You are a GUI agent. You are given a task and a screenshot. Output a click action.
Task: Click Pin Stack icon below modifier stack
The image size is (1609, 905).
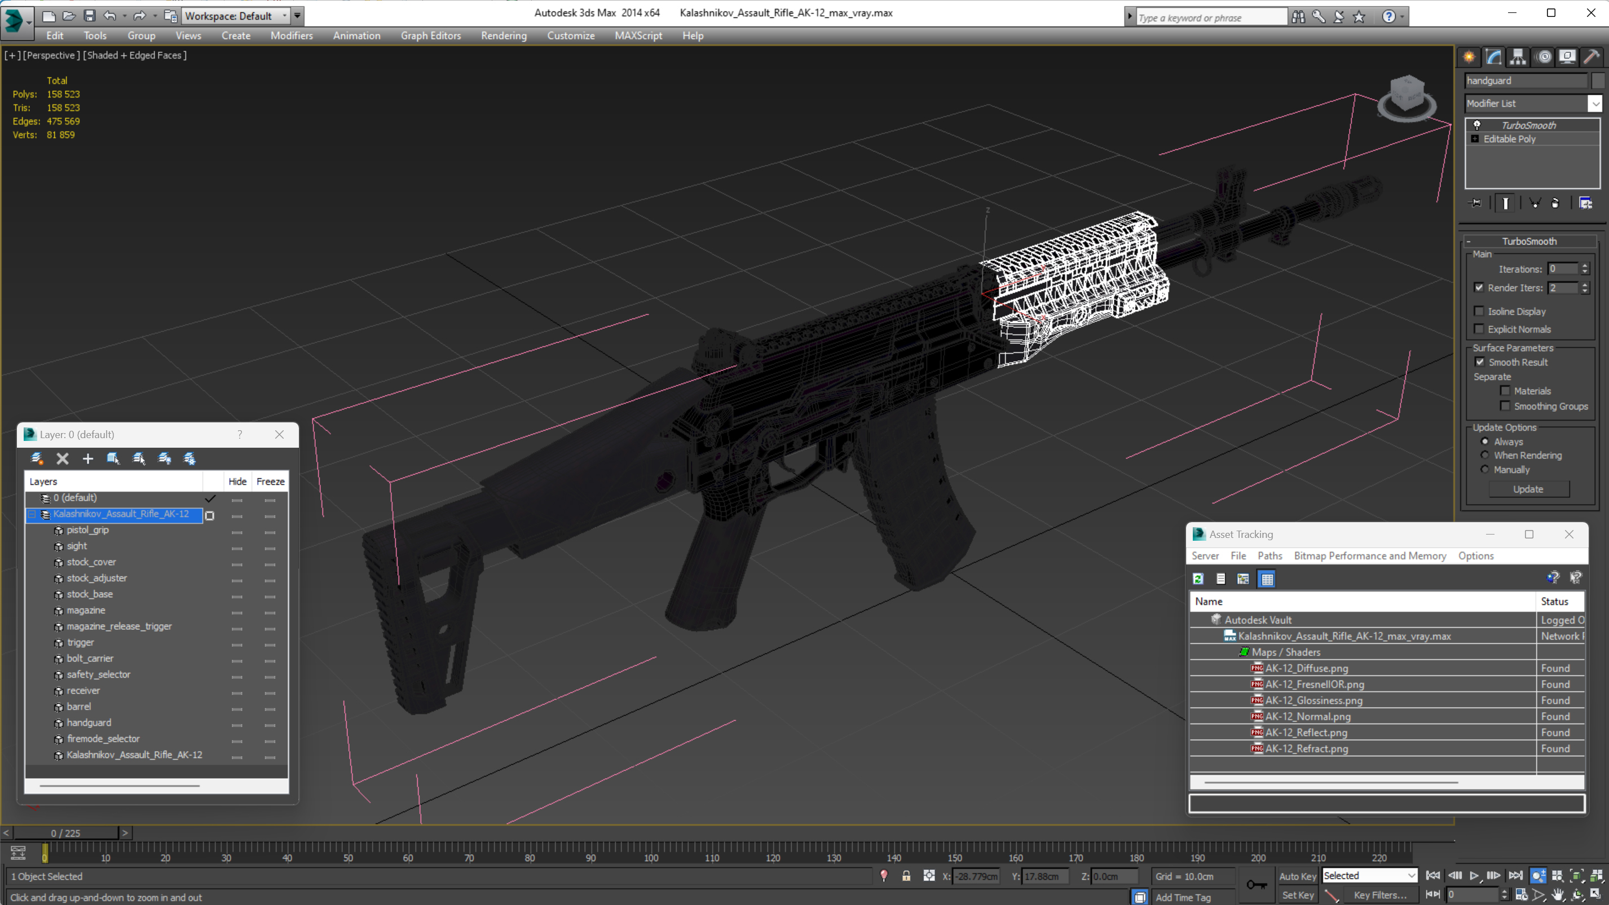[1475, 203]
